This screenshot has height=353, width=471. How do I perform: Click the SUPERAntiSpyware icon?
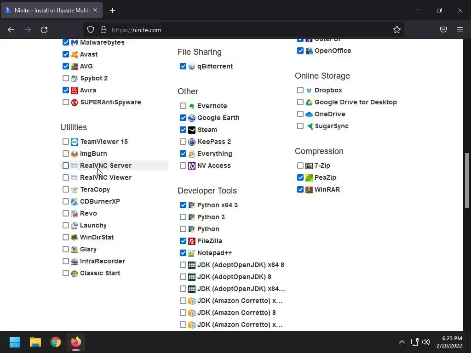coord(74,102)
